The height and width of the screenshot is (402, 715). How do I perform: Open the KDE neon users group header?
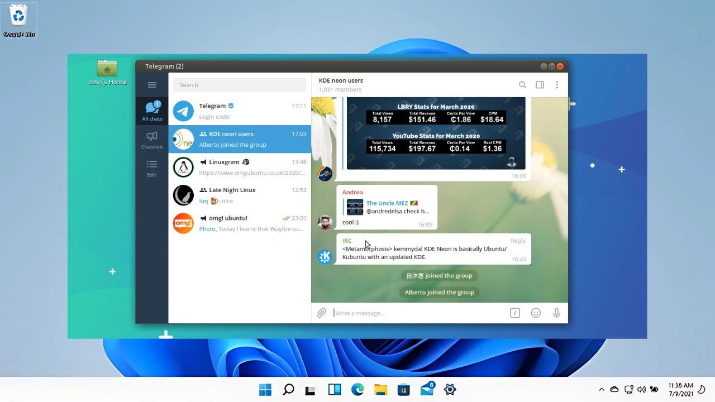click(341, 85)
